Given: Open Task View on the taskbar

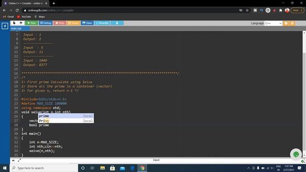Looking at the screenshot, I should click(92, 168).
